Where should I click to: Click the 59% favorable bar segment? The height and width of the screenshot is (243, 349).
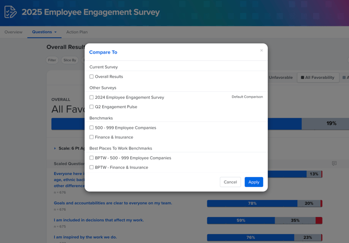coord(241,220)
